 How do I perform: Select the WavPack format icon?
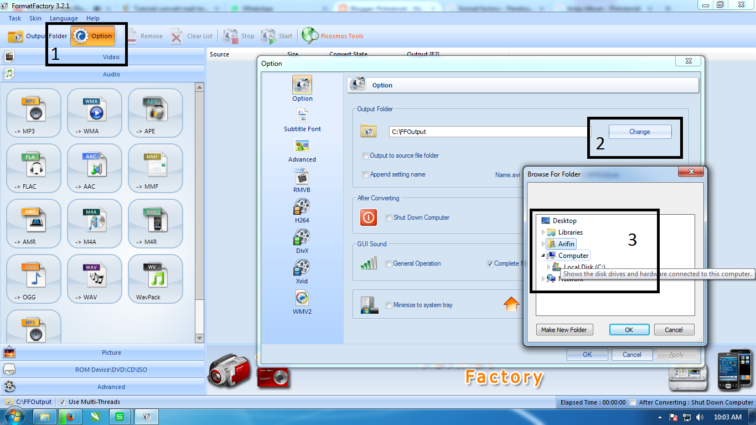[156, 279]
